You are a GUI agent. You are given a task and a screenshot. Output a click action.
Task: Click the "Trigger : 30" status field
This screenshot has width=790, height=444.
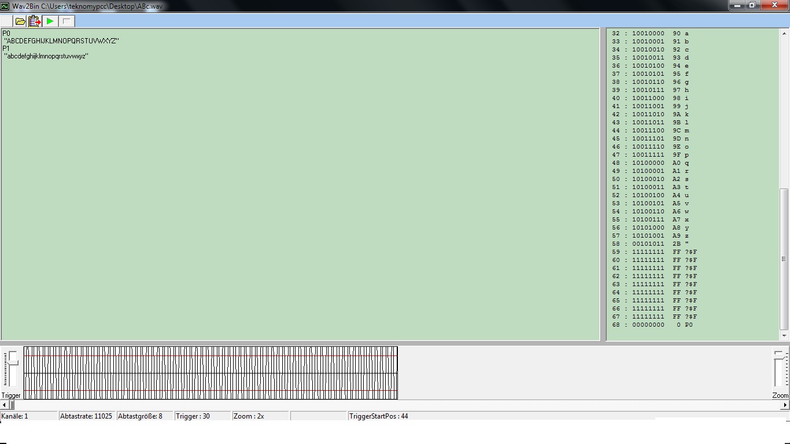tap(202, 416)
